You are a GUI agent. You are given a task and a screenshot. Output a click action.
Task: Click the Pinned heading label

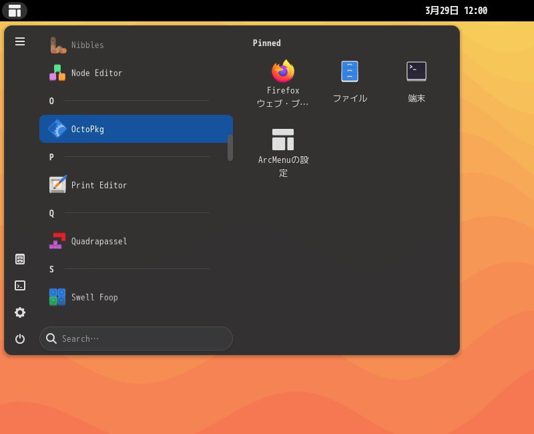tap(266, 43)
